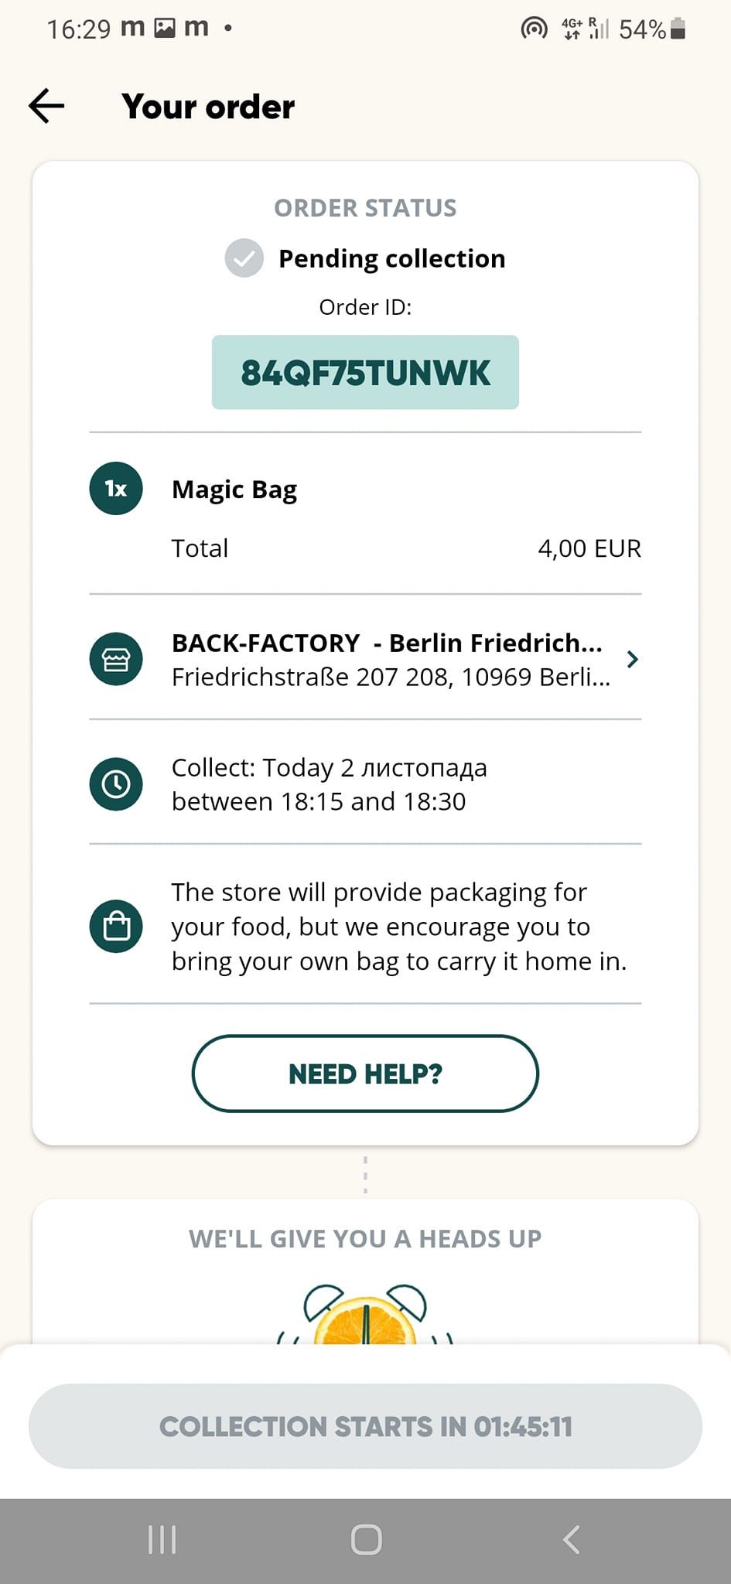The width and height of the screenshot is (731, 1584).
Task: Open Android recent apps
Action: click(x=162, y=1540)
